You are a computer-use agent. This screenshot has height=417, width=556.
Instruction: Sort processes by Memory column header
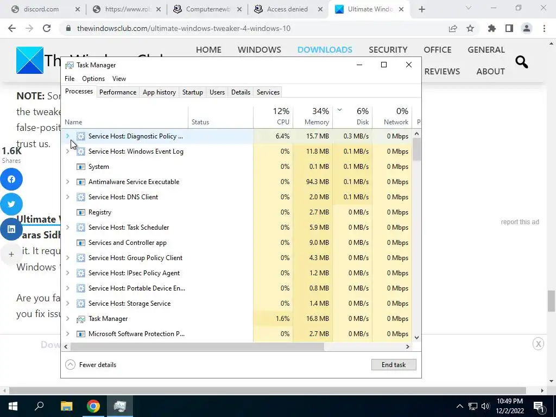pyautogui.click(x=313, y=116)
